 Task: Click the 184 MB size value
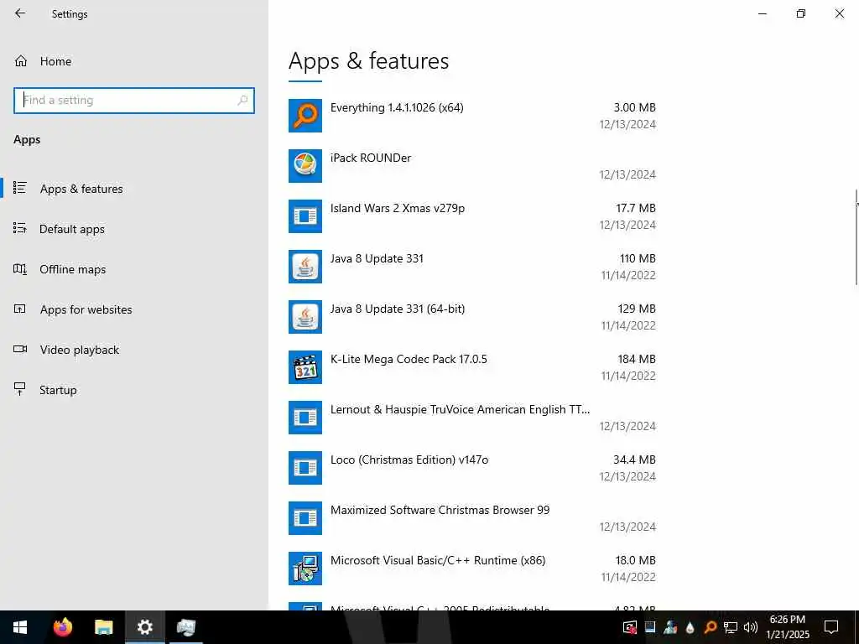pos(637,359)
